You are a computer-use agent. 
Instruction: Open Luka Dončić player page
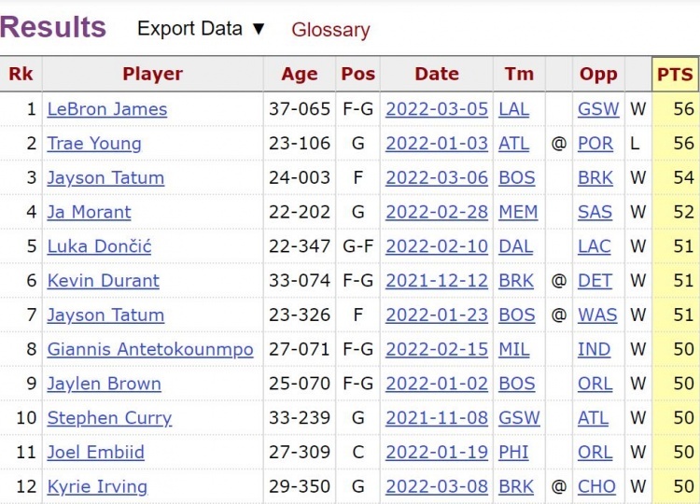(99, 246)
